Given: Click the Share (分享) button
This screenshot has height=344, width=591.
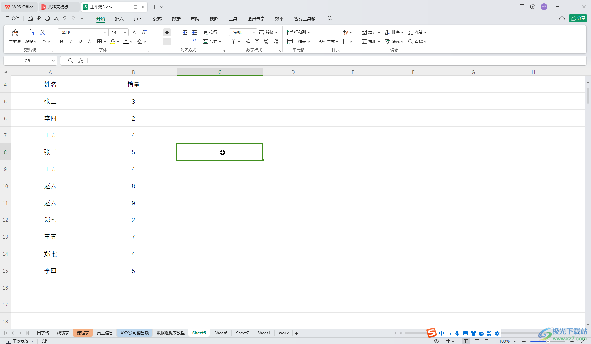Looking at the screenshot, I should click(578, 18).
